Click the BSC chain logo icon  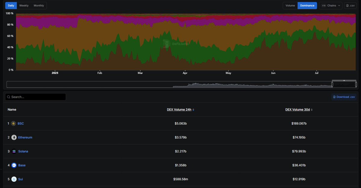click(13, 124)
